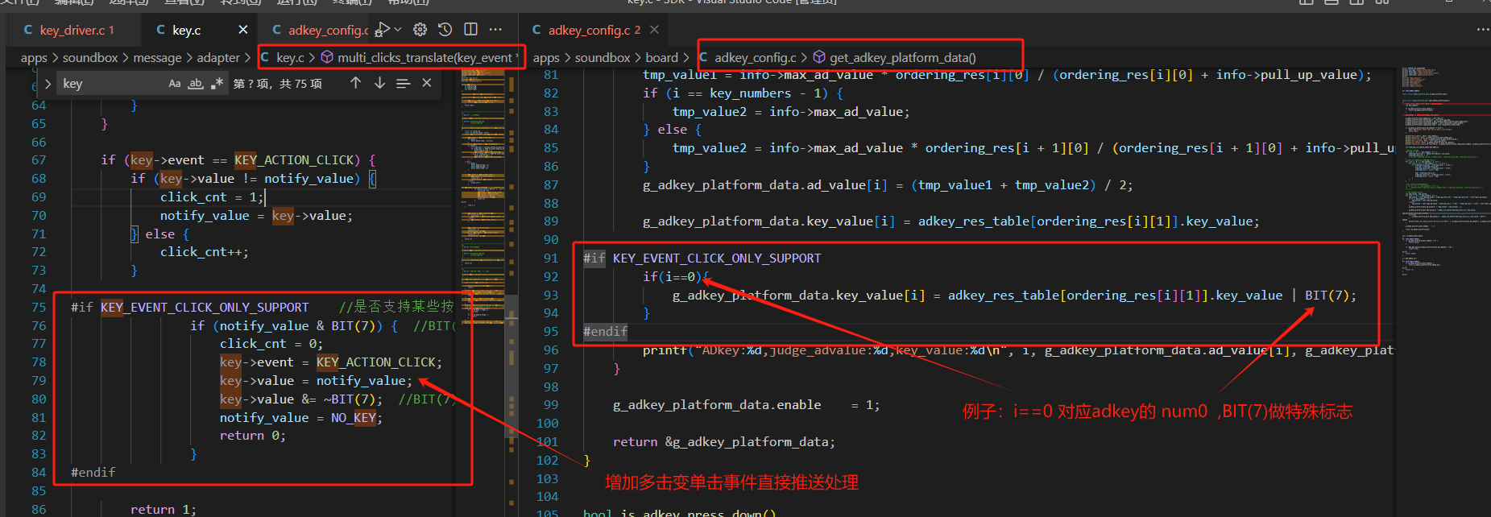This screenshot has height=517, width=1491.
Task: Close the right-pane adkey_config.c tab
Action: pos(654,30)
